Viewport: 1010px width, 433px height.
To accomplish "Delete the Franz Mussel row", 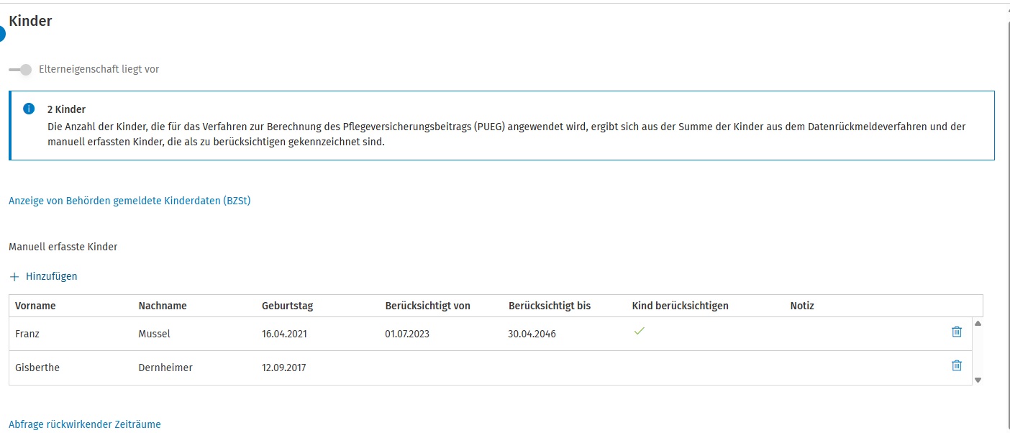I will (957, 332).
